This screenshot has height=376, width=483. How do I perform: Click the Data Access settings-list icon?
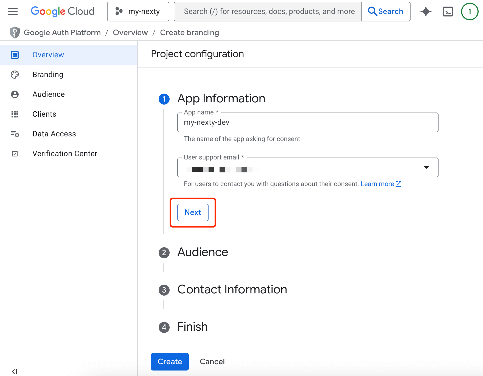[15, 134]
